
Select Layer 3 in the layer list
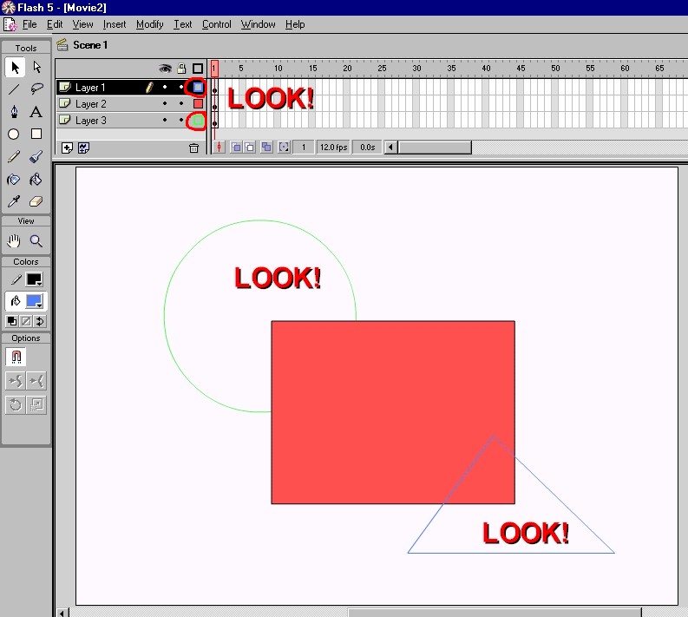coord(91,121)
